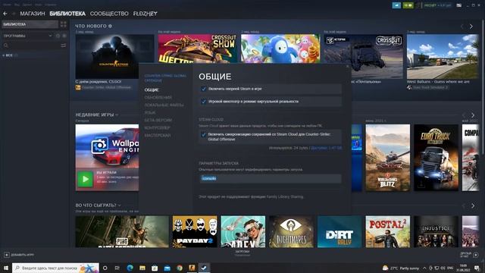Image resolution: width=485 pixels, height=273 pixels.
Task: Open Microsoft Store from taskbar
Action: (155, 268)
